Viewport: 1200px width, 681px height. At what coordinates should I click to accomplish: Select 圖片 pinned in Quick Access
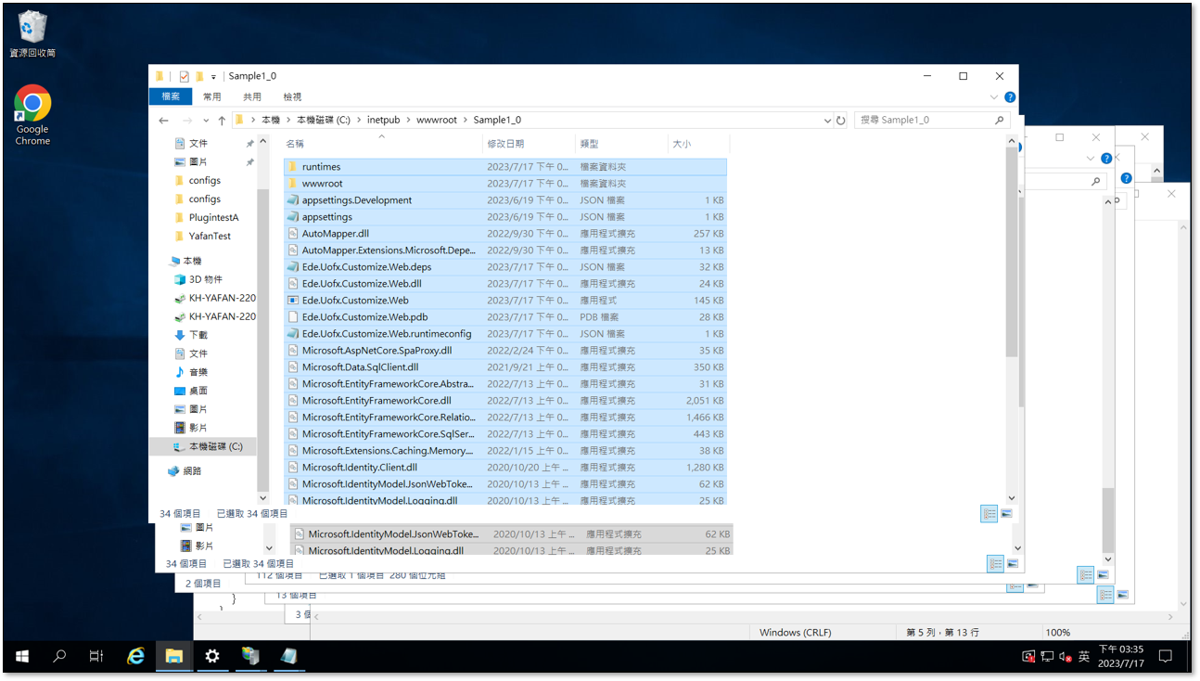[198, 162]
